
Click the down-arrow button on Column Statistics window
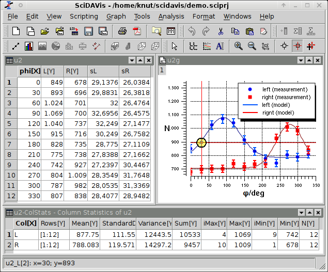coord(302,212)
